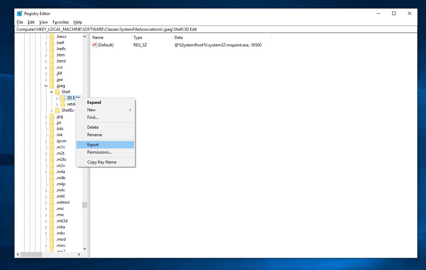Expand the ShellEx key
This screenshot has height=270, width=426.
pos(52,110)
